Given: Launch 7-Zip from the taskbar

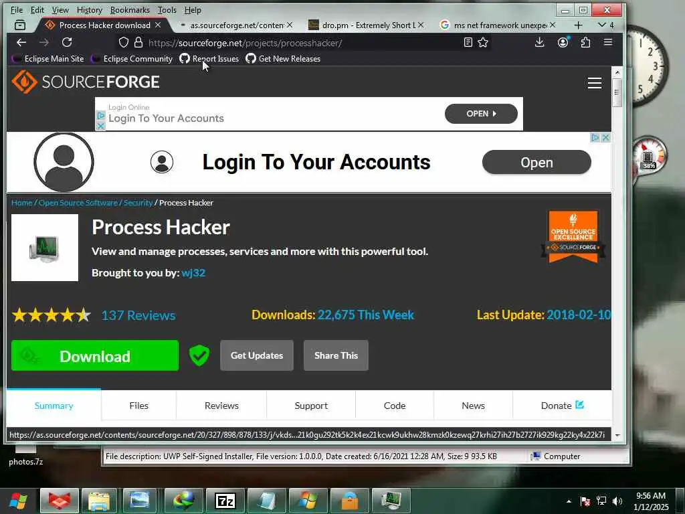Looking at the screenshot, I should click(225, 501).
